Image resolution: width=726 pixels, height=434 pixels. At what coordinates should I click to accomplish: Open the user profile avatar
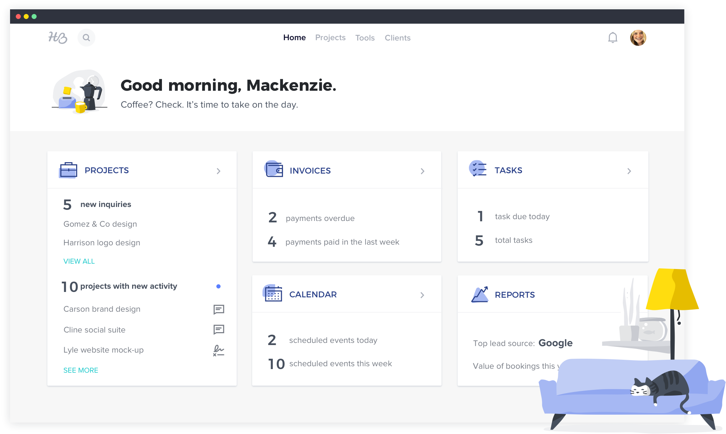(638, 38)
